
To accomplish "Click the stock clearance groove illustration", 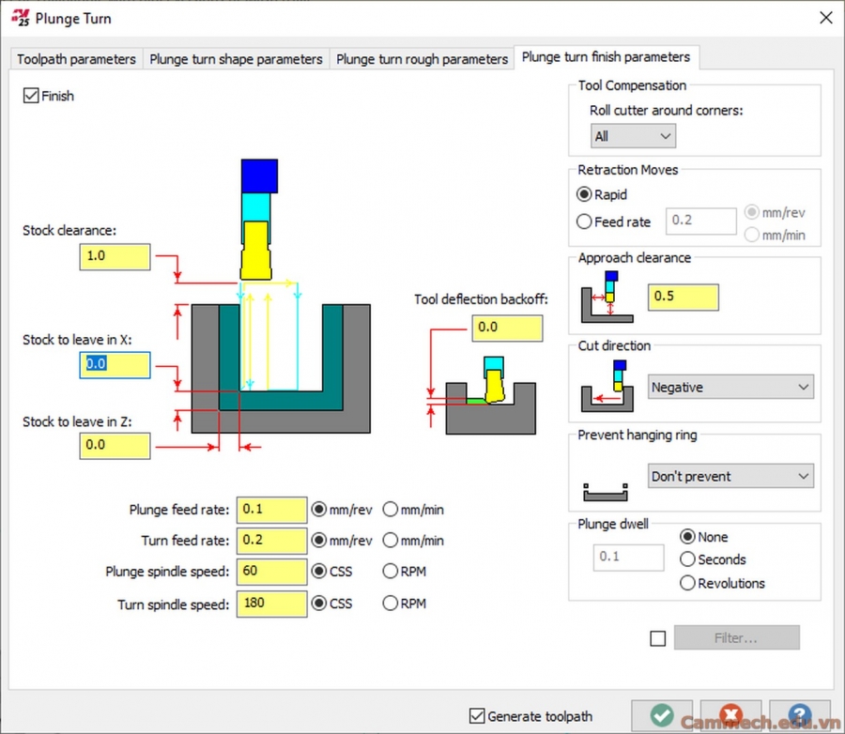I will (281, 296).
